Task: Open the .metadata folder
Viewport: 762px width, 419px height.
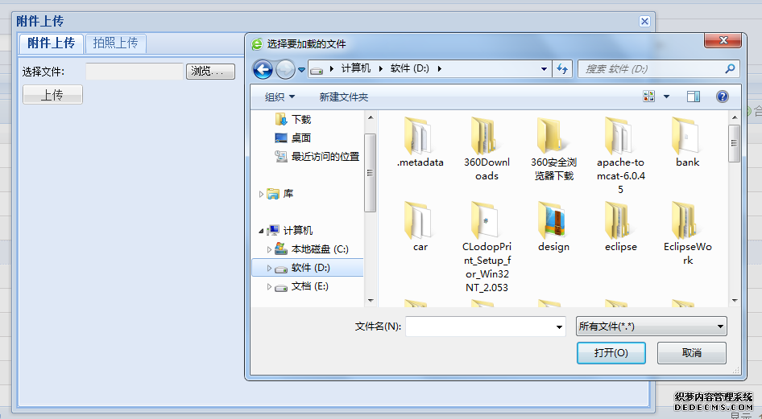Action: 420,142
